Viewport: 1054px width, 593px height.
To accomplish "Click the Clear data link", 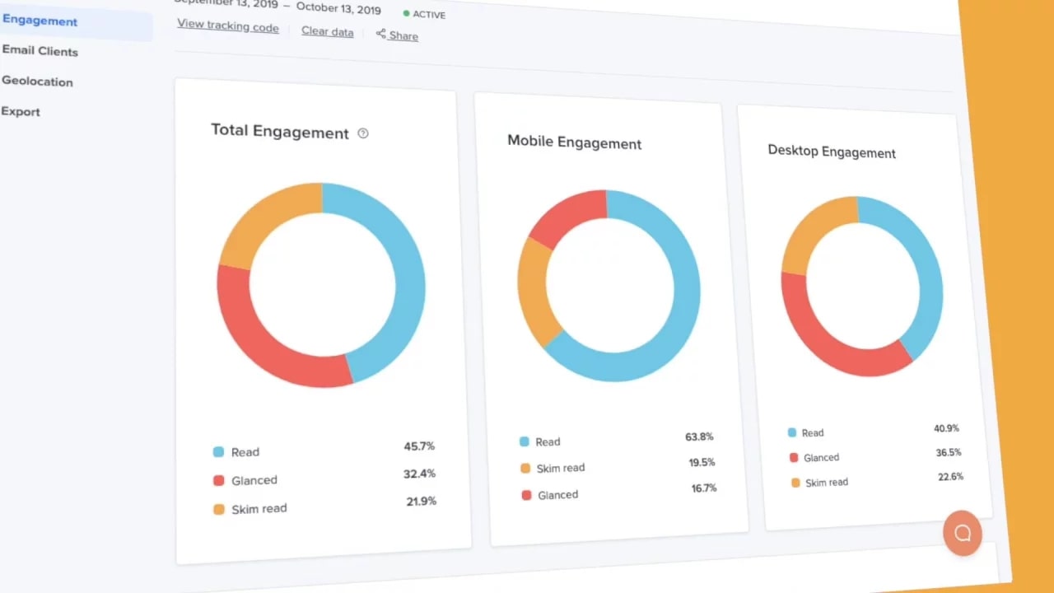I will 327,31.
